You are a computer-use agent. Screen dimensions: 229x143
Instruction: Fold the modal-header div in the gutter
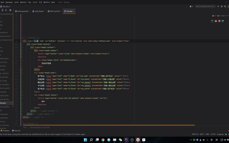pyautogui.click(x=22, y=51)
